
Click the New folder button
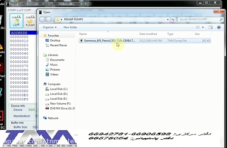70,27
